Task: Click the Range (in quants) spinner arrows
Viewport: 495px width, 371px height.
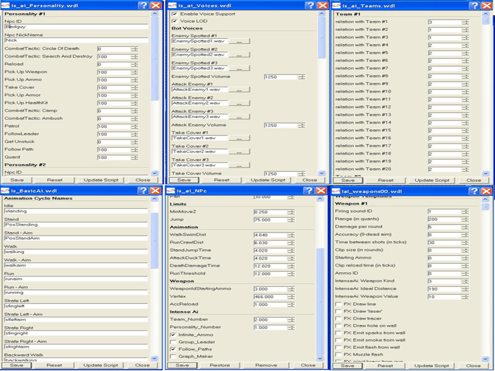Action: pyautogui.click(x=465, y=220)
